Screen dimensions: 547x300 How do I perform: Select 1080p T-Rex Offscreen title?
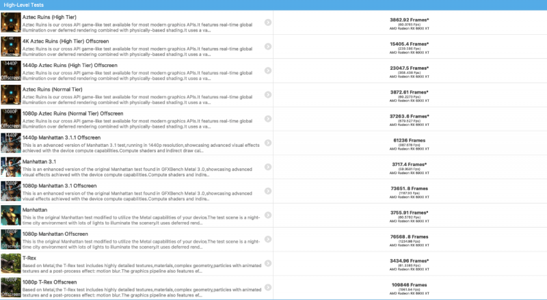click(x=49, y=282)
